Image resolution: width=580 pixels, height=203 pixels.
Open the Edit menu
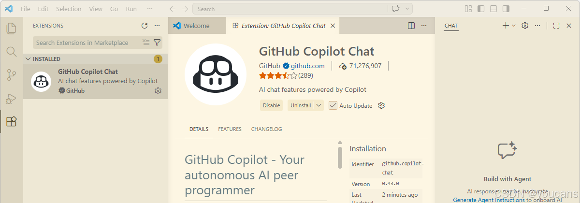(x=43, y=9)
